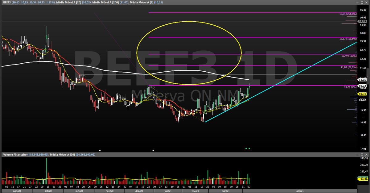
Task: Click the set/20 month segment on time axis
Action: [48, 191]
